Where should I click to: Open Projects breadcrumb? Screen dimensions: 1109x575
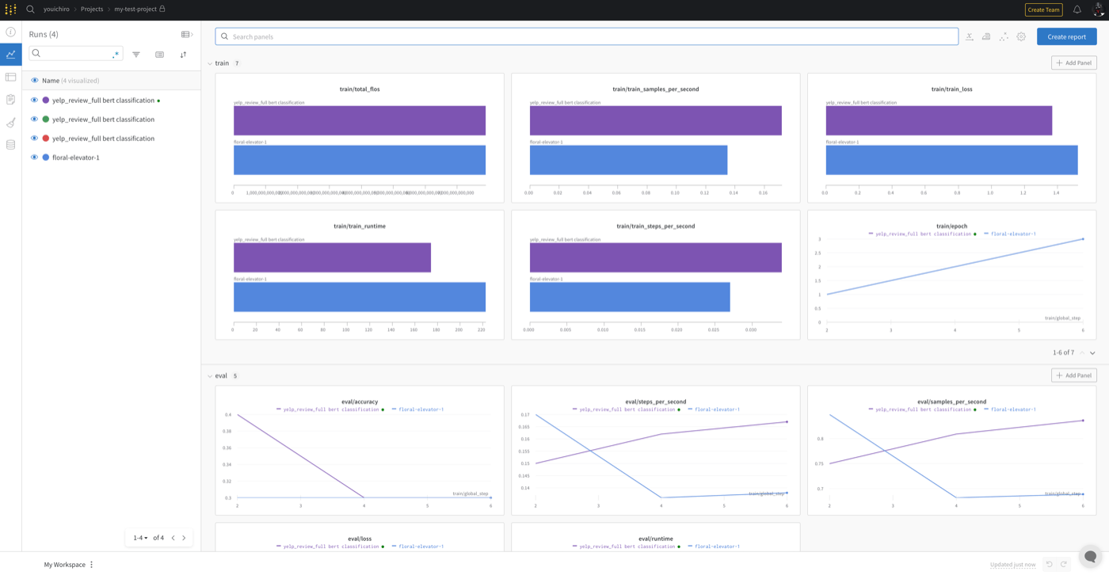(x=92, y=10)
